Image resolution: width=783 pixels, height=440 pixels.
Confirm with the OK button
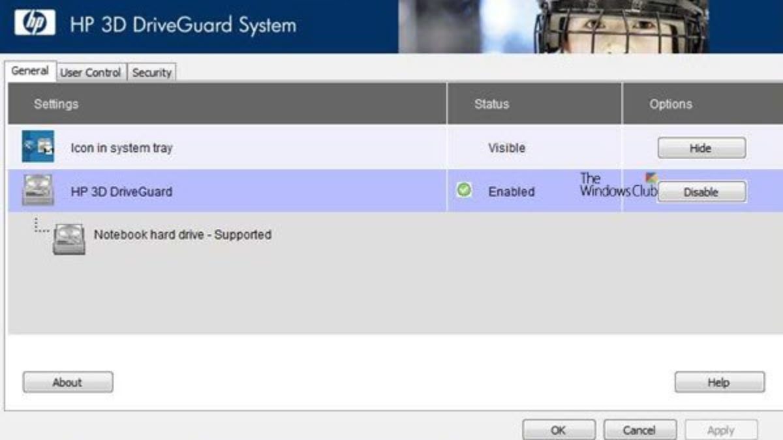(559, 430)
